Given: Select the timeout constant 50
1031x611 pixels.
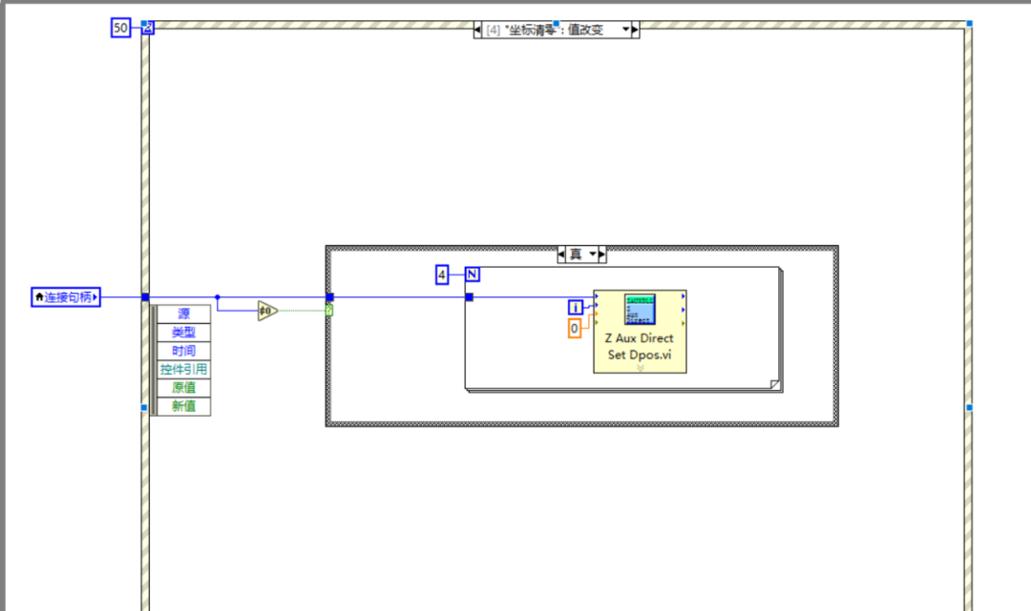Looking at the screenshot, I should [x=120, y=28].
